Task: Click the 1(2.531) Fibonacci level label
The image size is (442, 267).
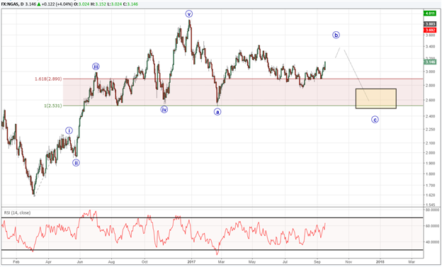Action: [x=52, y=106]
